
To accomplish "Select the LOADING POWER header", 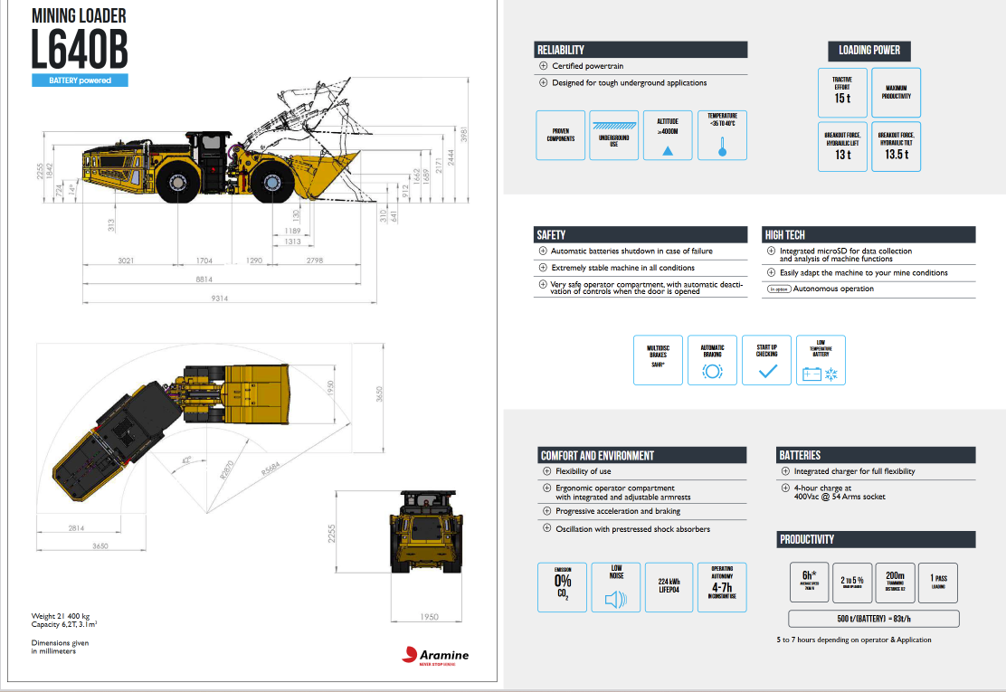I will tap(869, 51).
